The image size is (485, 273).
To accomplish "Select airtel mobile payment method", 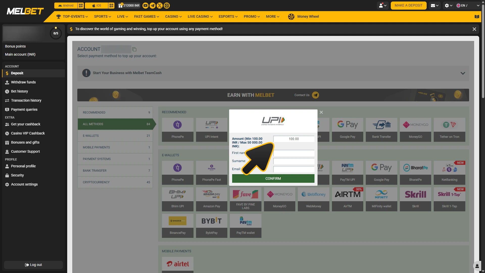I will (x=178, y=265).
